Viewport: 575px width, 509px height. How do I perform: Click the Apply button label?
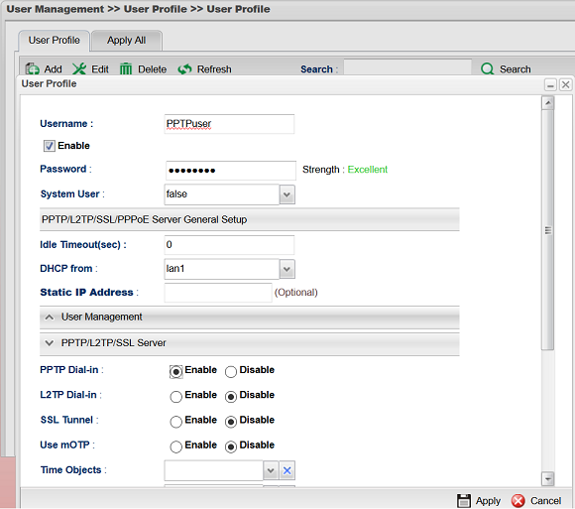click(x=488, y=501)
